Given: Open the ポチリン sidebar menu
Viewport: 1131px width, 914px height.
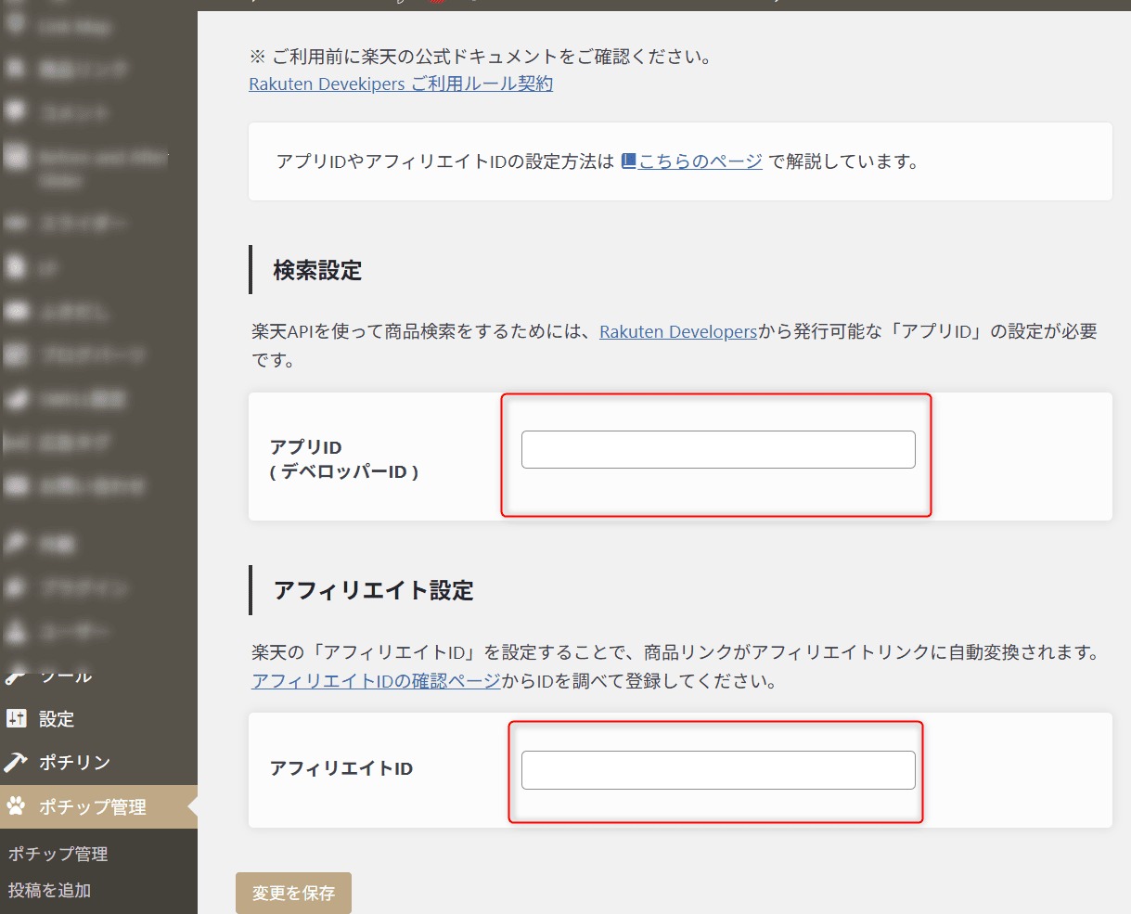Looking at the screenshot, I should (x=74, y=763).
